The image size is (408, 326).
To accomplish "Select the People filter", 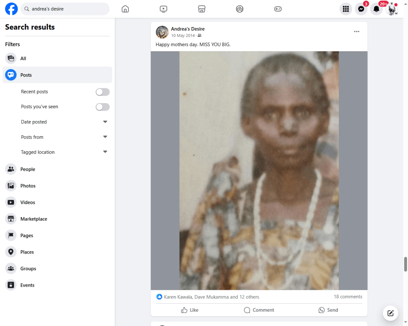I will [x=27, y=169].
